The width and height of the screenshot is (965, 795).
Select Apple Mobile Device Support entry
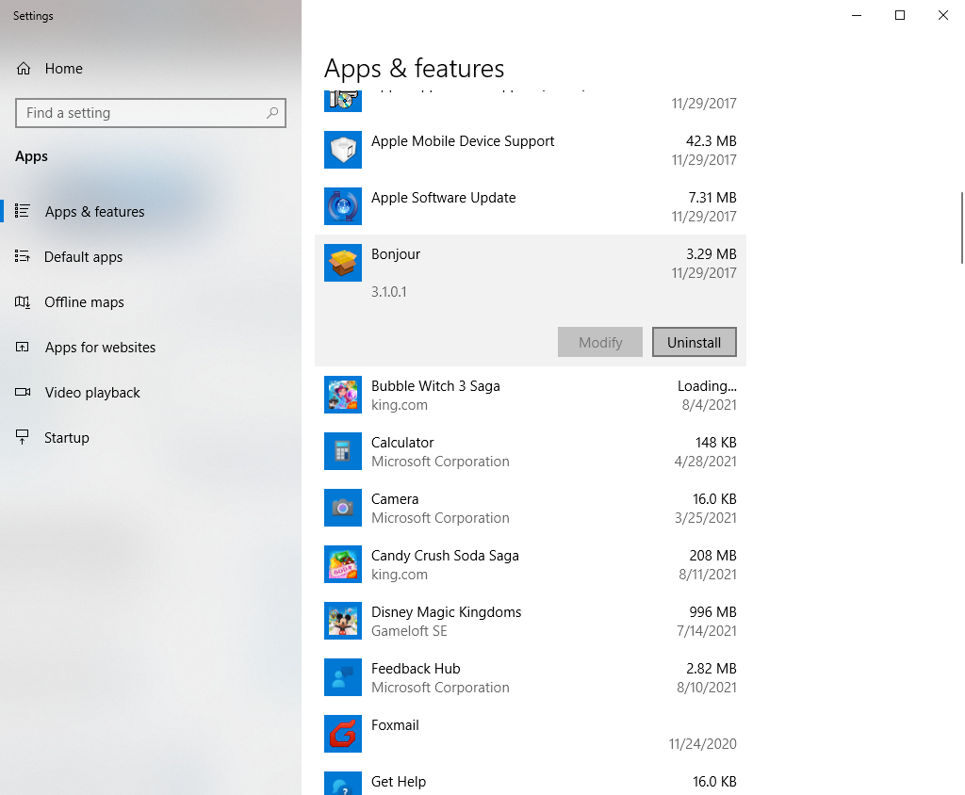pos(531,150)
